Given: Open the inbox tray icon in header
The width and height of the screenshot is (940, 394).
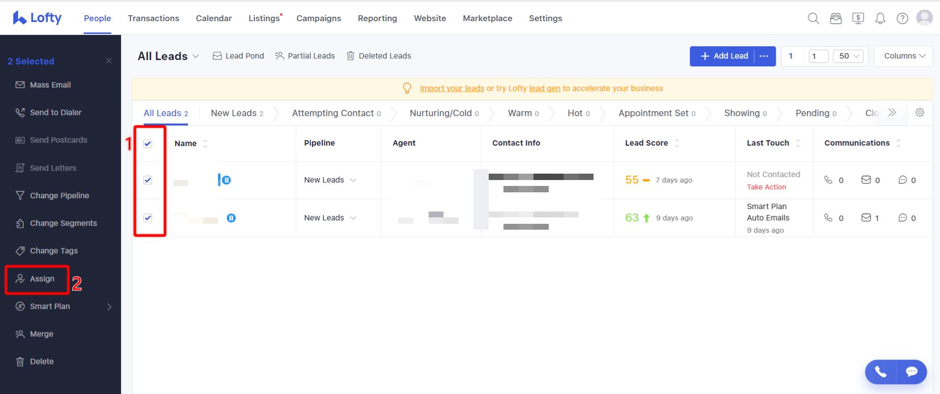Looking at the screenshot, I should click(836, 19).
